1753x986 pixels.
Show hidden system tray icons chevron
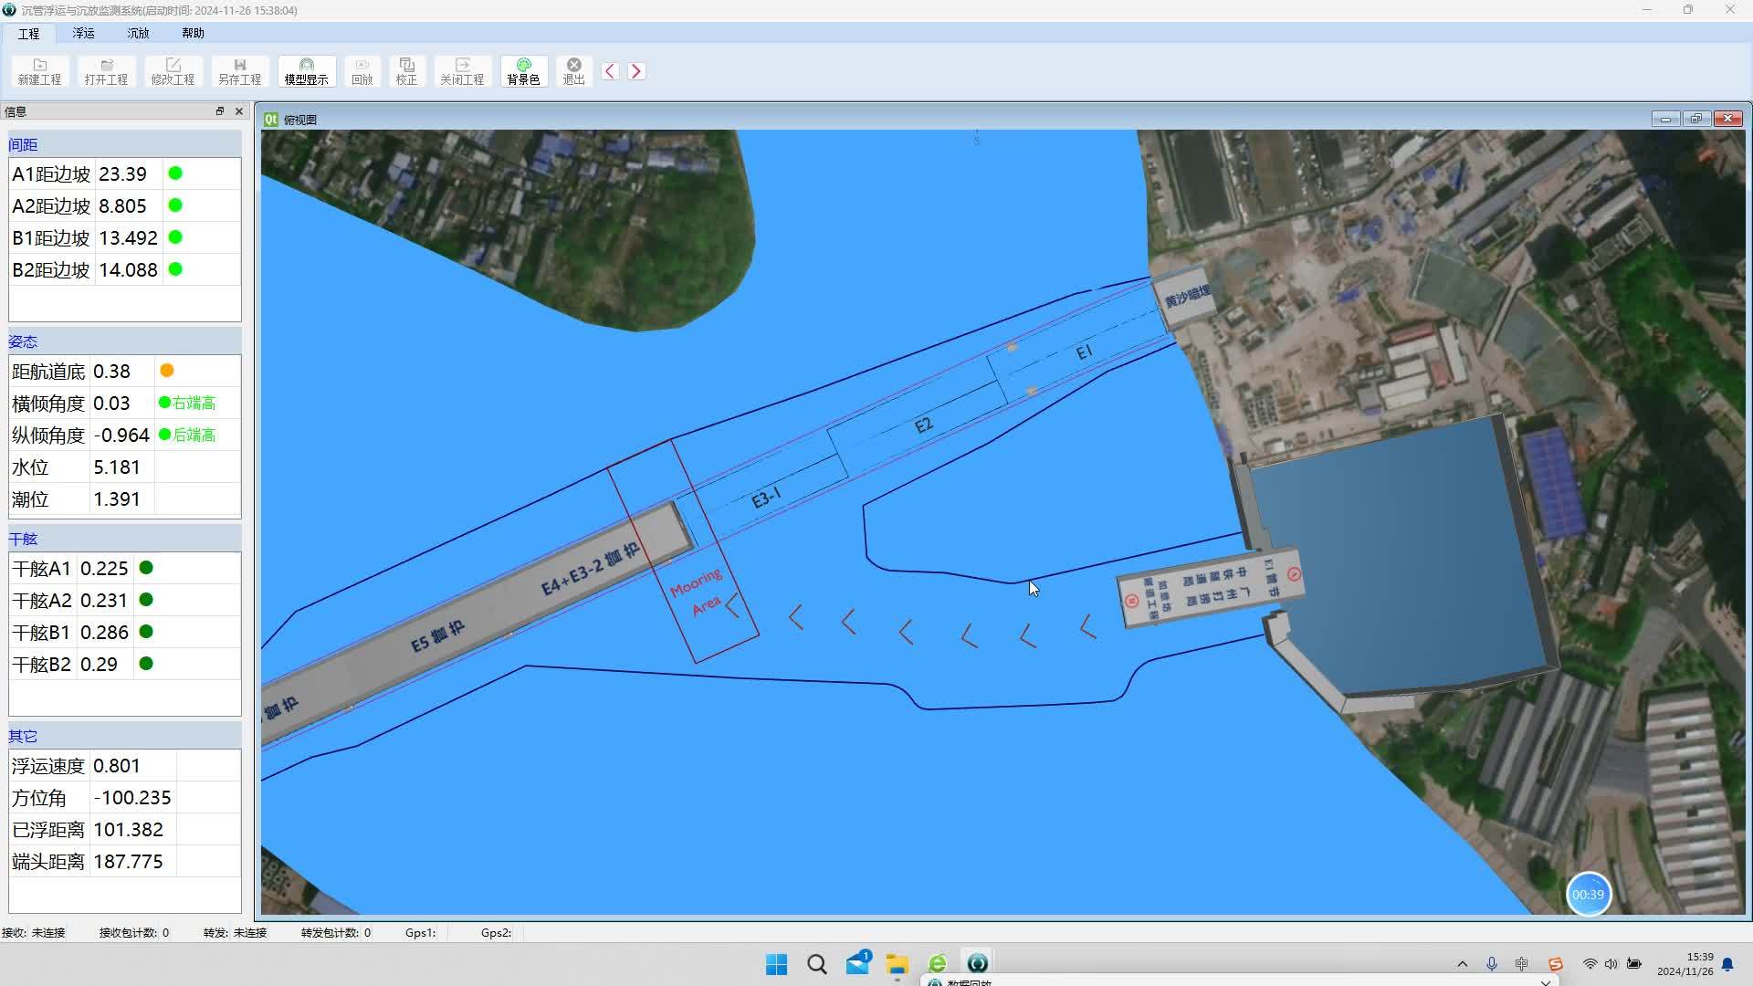pyautogui.click(x=1462, y=964)
